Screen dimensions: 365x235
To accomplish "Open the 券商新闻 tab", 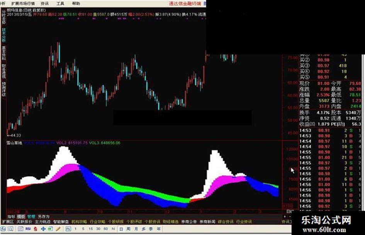I will [207, 222].
